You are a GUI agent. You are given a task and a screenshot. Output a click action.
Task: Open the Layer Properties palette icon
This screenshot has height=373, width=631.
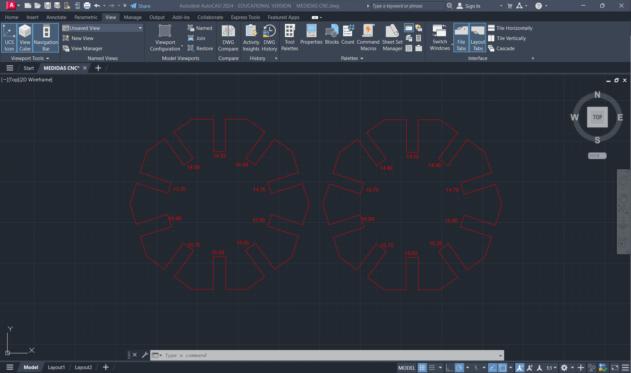(409, 38)
